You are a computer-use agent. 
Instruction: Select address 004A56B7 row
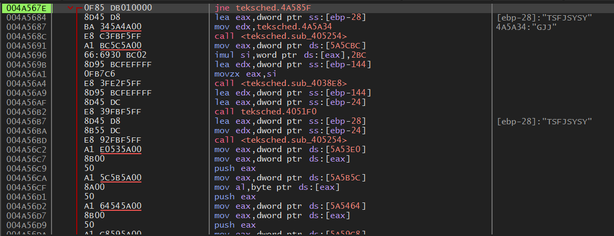(x=26, y=121)
